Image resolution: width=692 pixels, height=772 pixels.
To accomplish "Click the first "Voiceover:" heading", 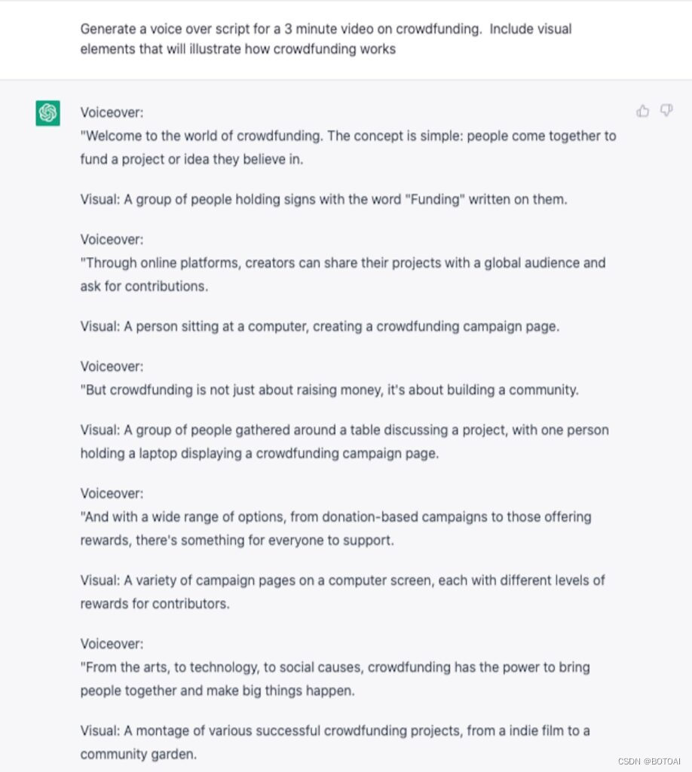I will [x=112, y=112].
